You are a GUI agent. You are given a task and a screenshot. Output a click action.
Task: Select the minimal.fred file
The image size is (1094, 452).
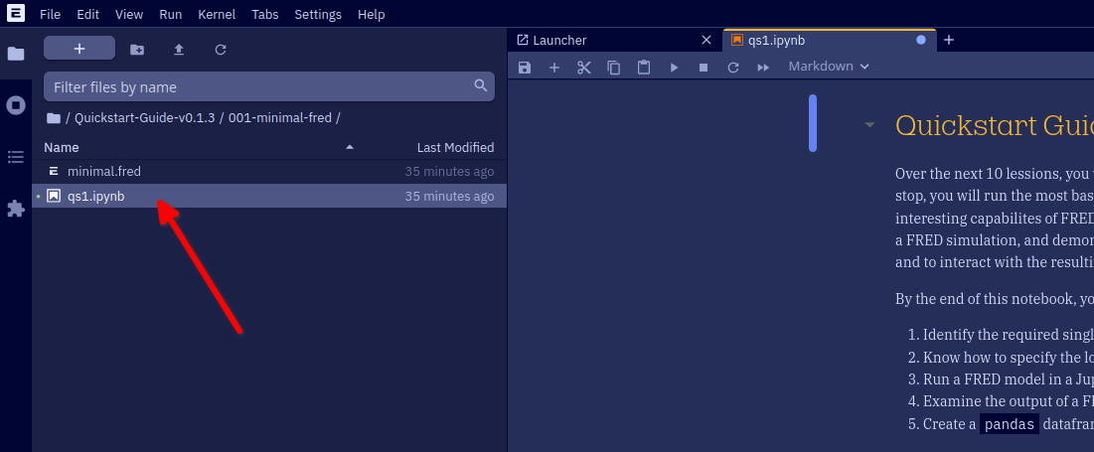269,172
